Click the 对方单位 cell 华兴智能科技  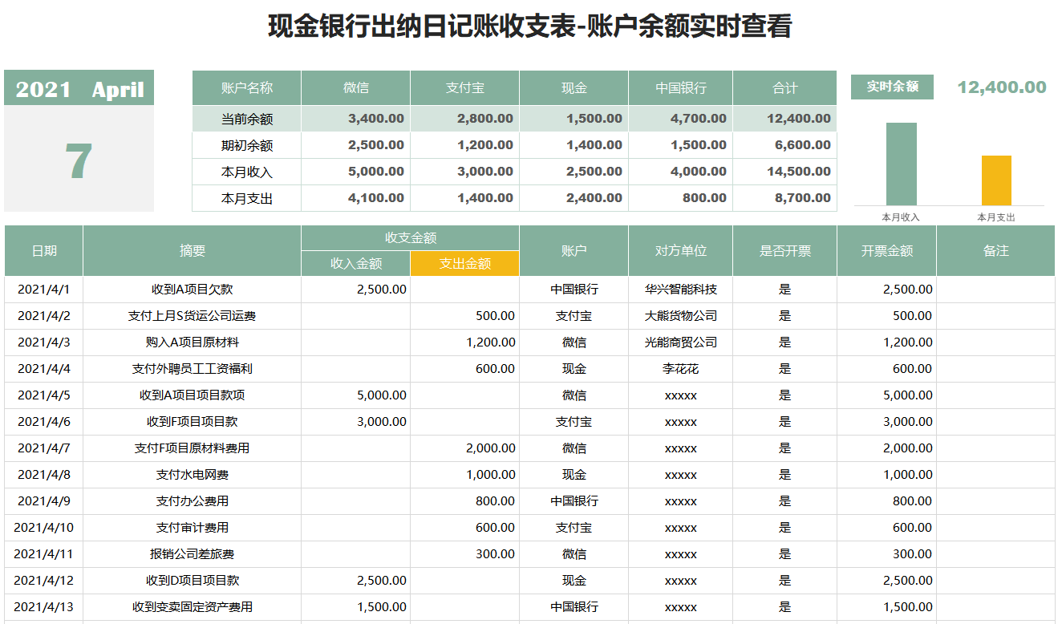pos(680,290)
